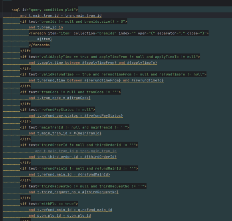
Task: Select the if test branIds not null line
Action: (x=74, y=22)
